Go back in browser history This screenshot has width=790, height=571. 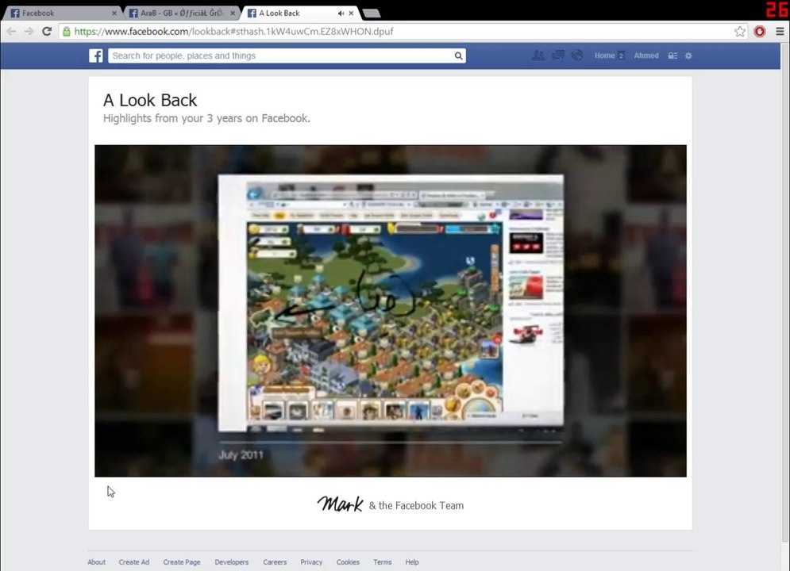coord(11,31)
